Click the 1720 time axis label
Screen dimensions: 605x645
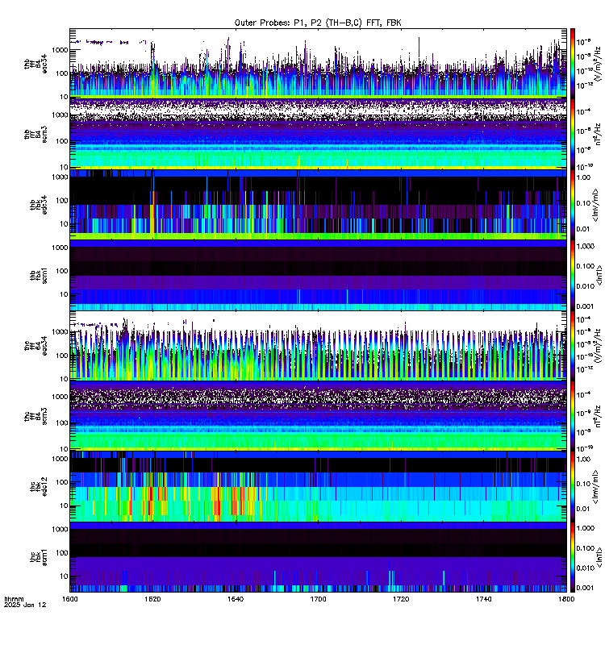coord(401,599)
